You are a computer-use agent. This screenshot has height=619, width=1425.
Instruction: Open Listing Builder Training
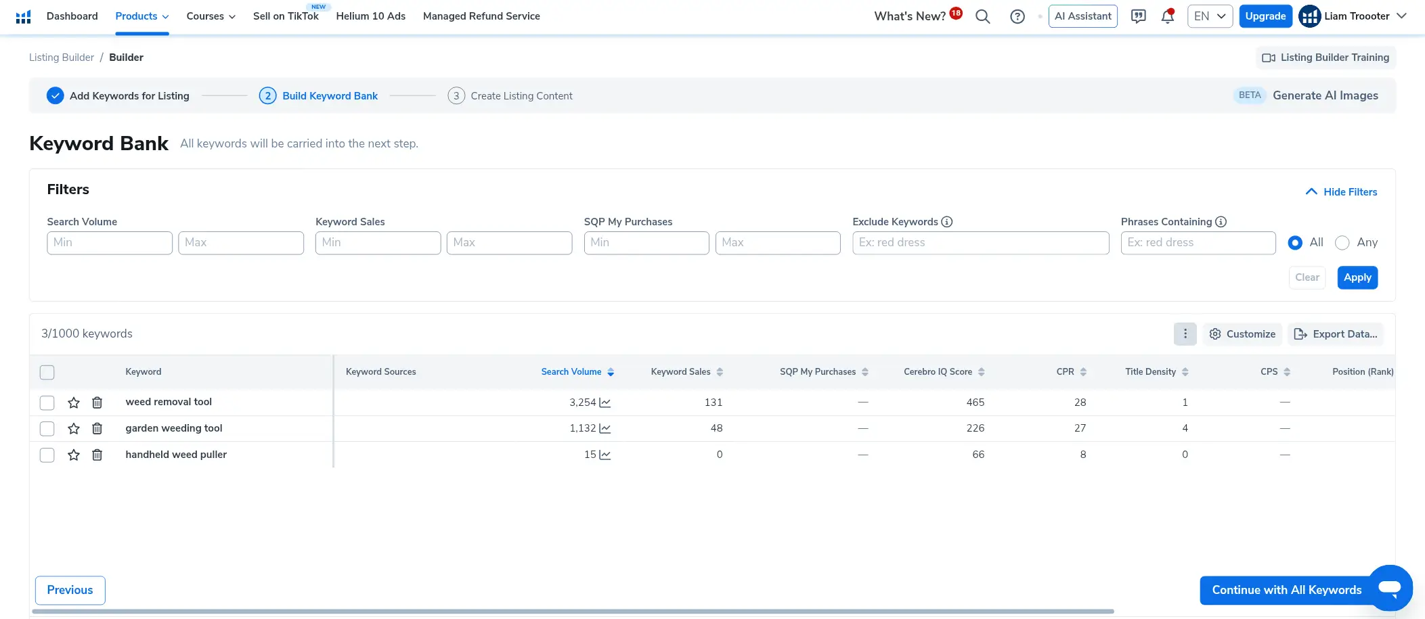click(1325, 58)
